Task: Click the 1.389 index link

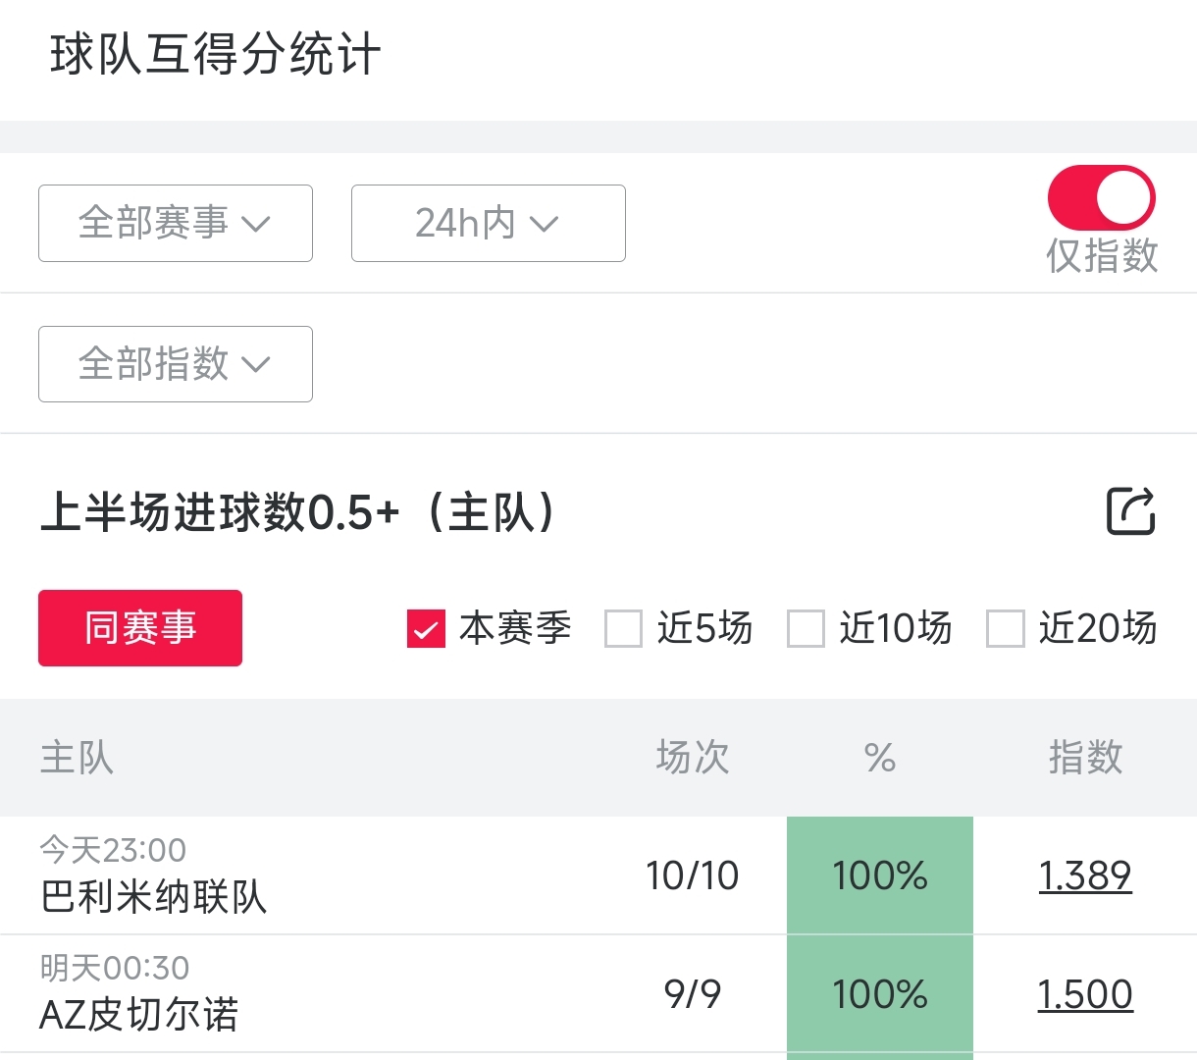Action: pos(1084,875)
